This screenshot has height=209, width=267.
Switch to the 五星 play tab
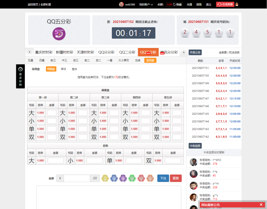31,60
